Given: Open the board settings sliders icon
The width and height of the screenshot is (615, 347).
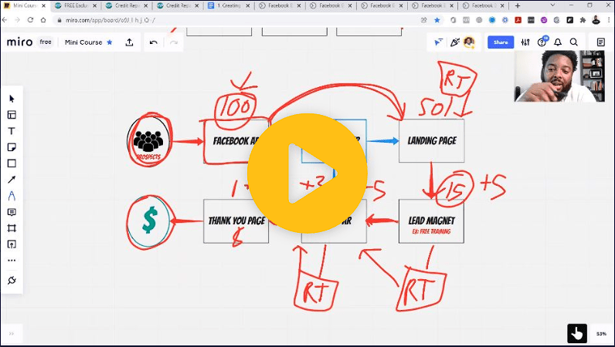Looking at the screenshot, I should 525,42.
